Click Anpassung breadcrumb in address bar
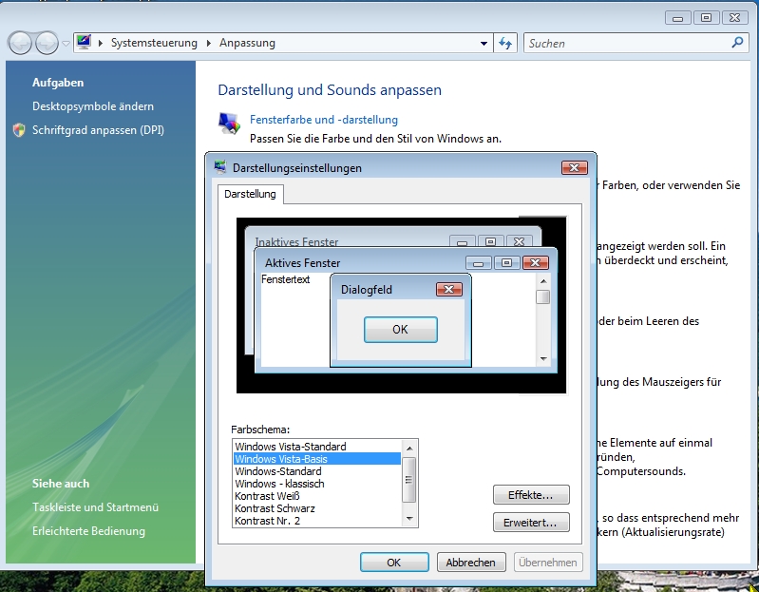The image size is (759, 592). (247, 43)
